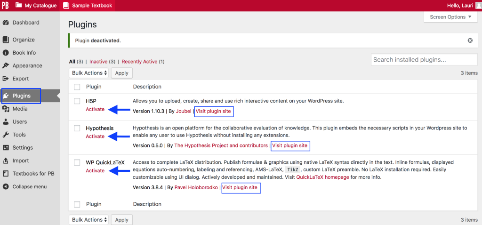The height and width of the screenshot is (225, 482).
Task: Click the Appearance paintbrush icon
Action: pos(6,66)
